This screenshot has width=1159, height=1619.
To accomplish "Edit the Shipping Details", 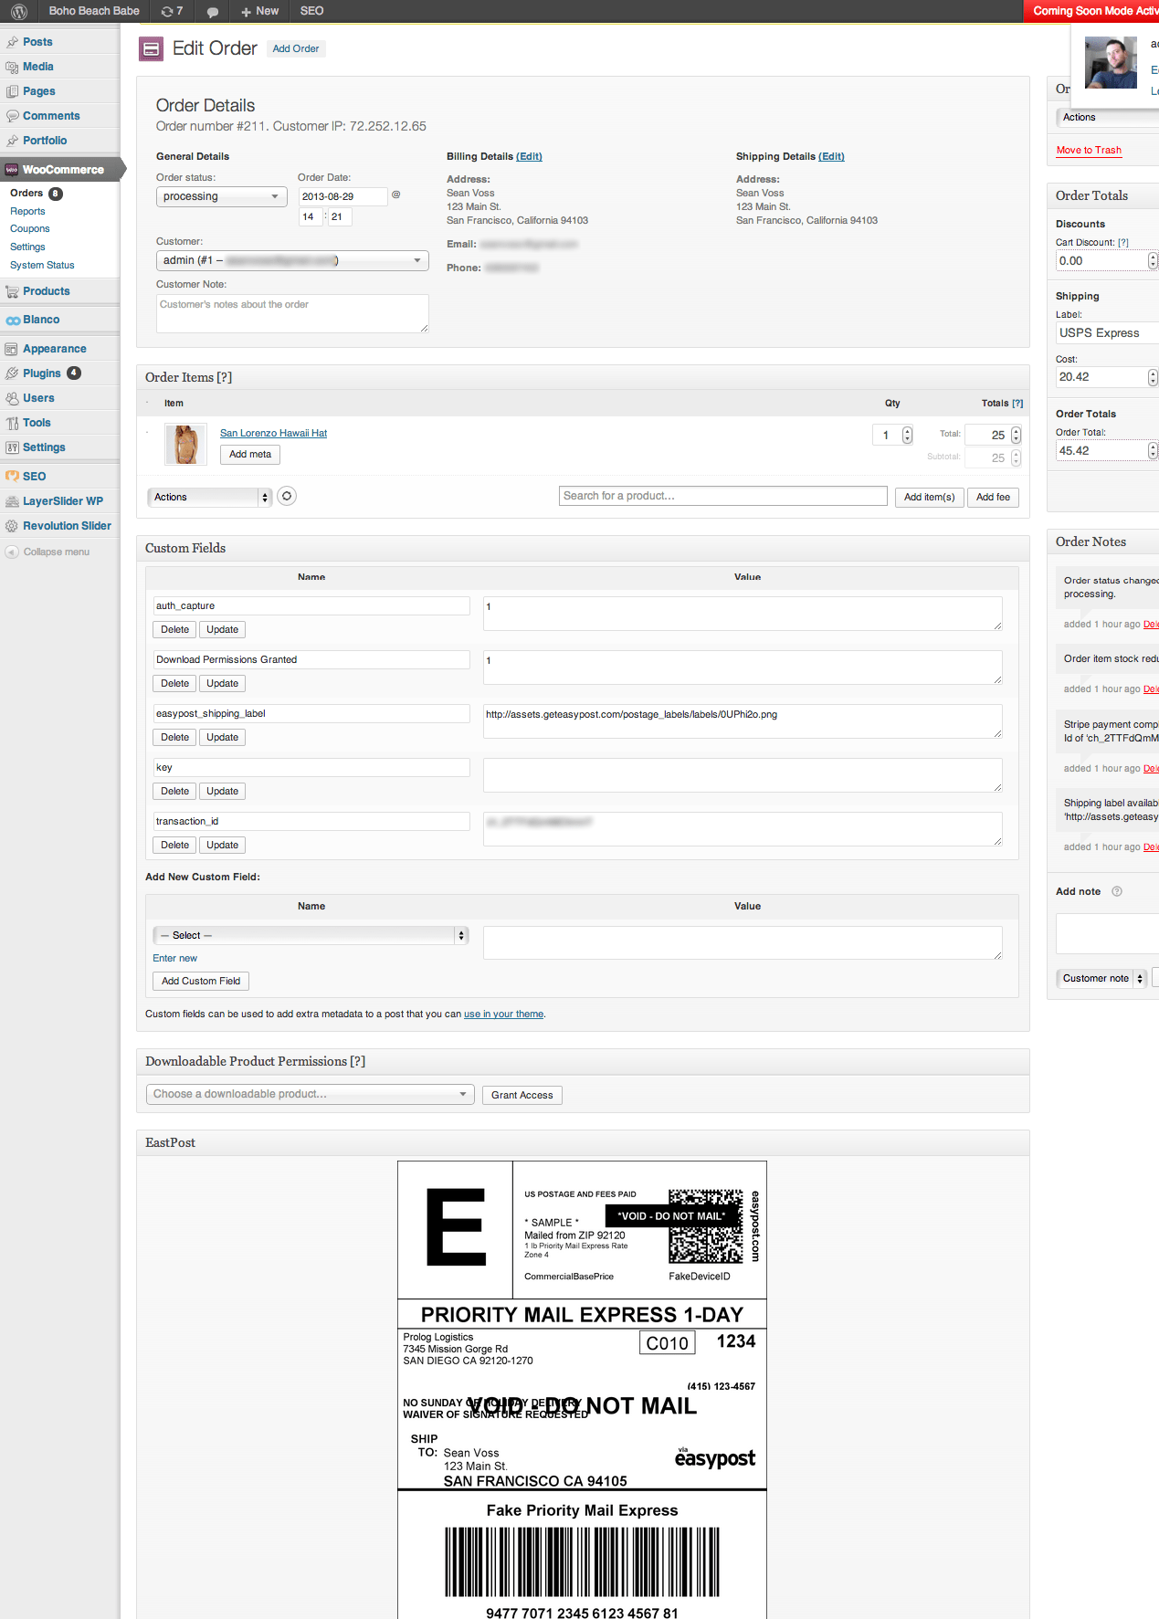I will tap(831, 156).
